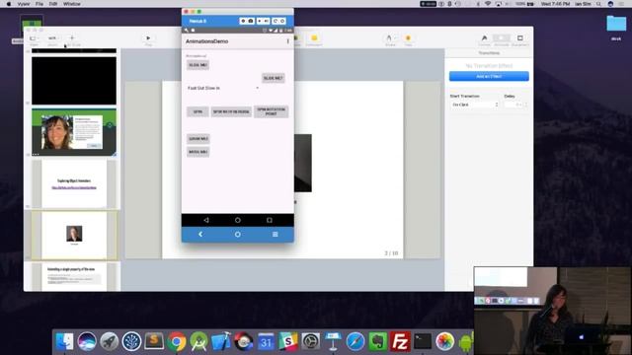632x355 pixels.
Task: Open the Work folder on desktop
Action: (x=616, y=28)
